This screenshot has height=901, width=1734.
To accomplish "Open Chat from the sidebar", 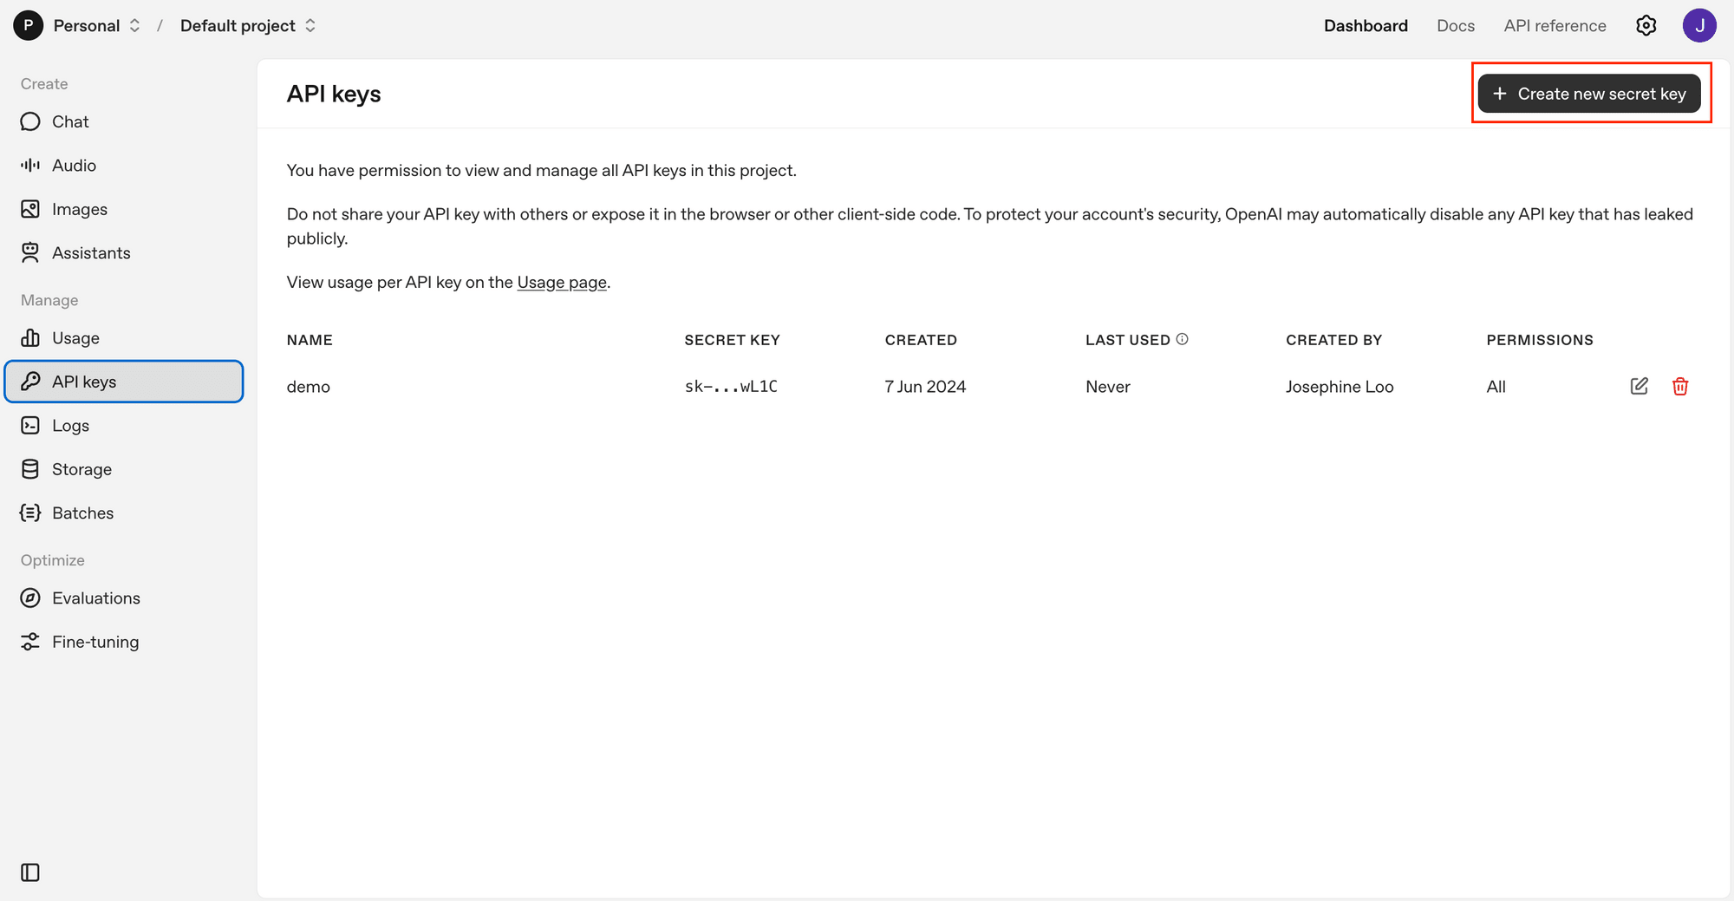I will coord(70,122).
